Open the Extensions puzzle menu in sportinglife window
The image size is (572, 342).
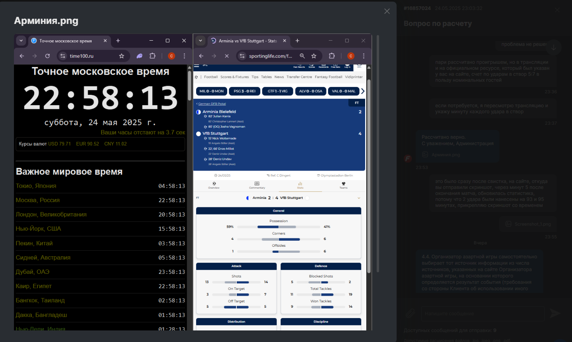coord(332,56)
